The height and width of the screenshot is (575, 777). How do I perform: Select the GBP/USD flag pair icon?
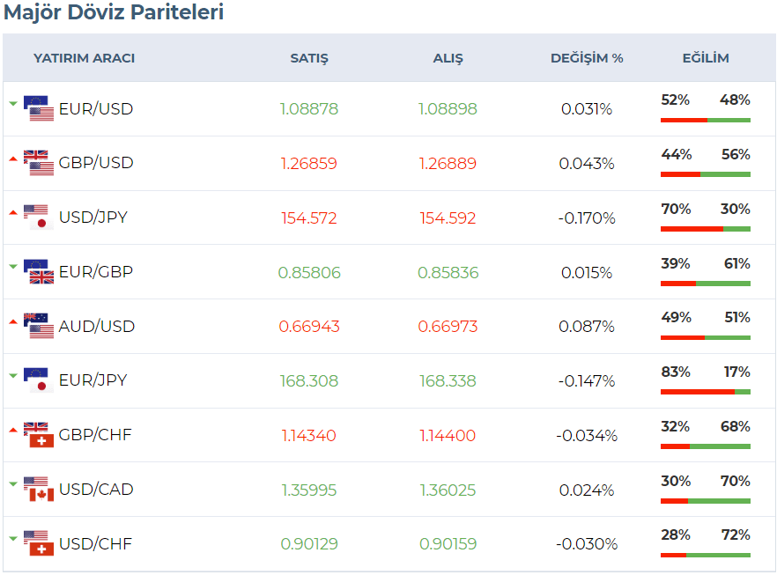click(x=40, y=163)
